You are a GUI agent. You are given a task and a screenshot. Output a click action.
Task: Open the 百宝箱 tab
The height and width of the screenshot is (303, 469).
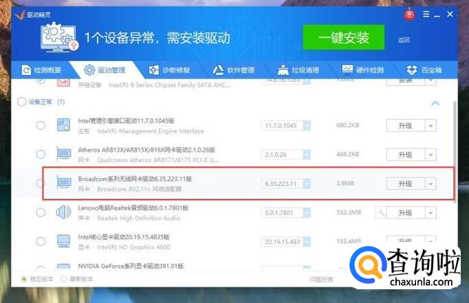pyautogui.click(x=424, y=70)
